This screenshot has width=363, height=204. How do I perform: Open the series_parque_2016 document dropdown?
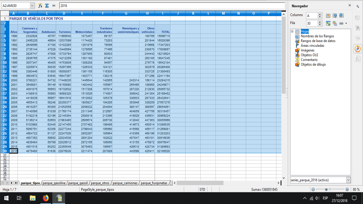(348, 180)
